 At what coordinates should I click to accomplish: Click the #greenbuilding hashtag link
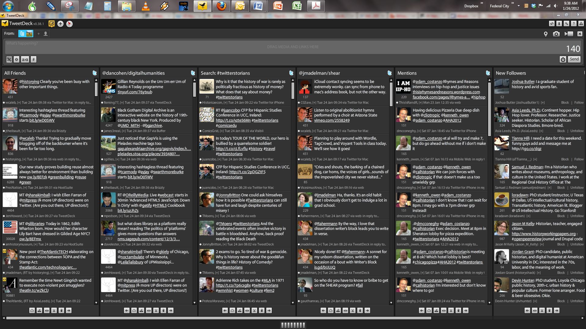(61, 177)
